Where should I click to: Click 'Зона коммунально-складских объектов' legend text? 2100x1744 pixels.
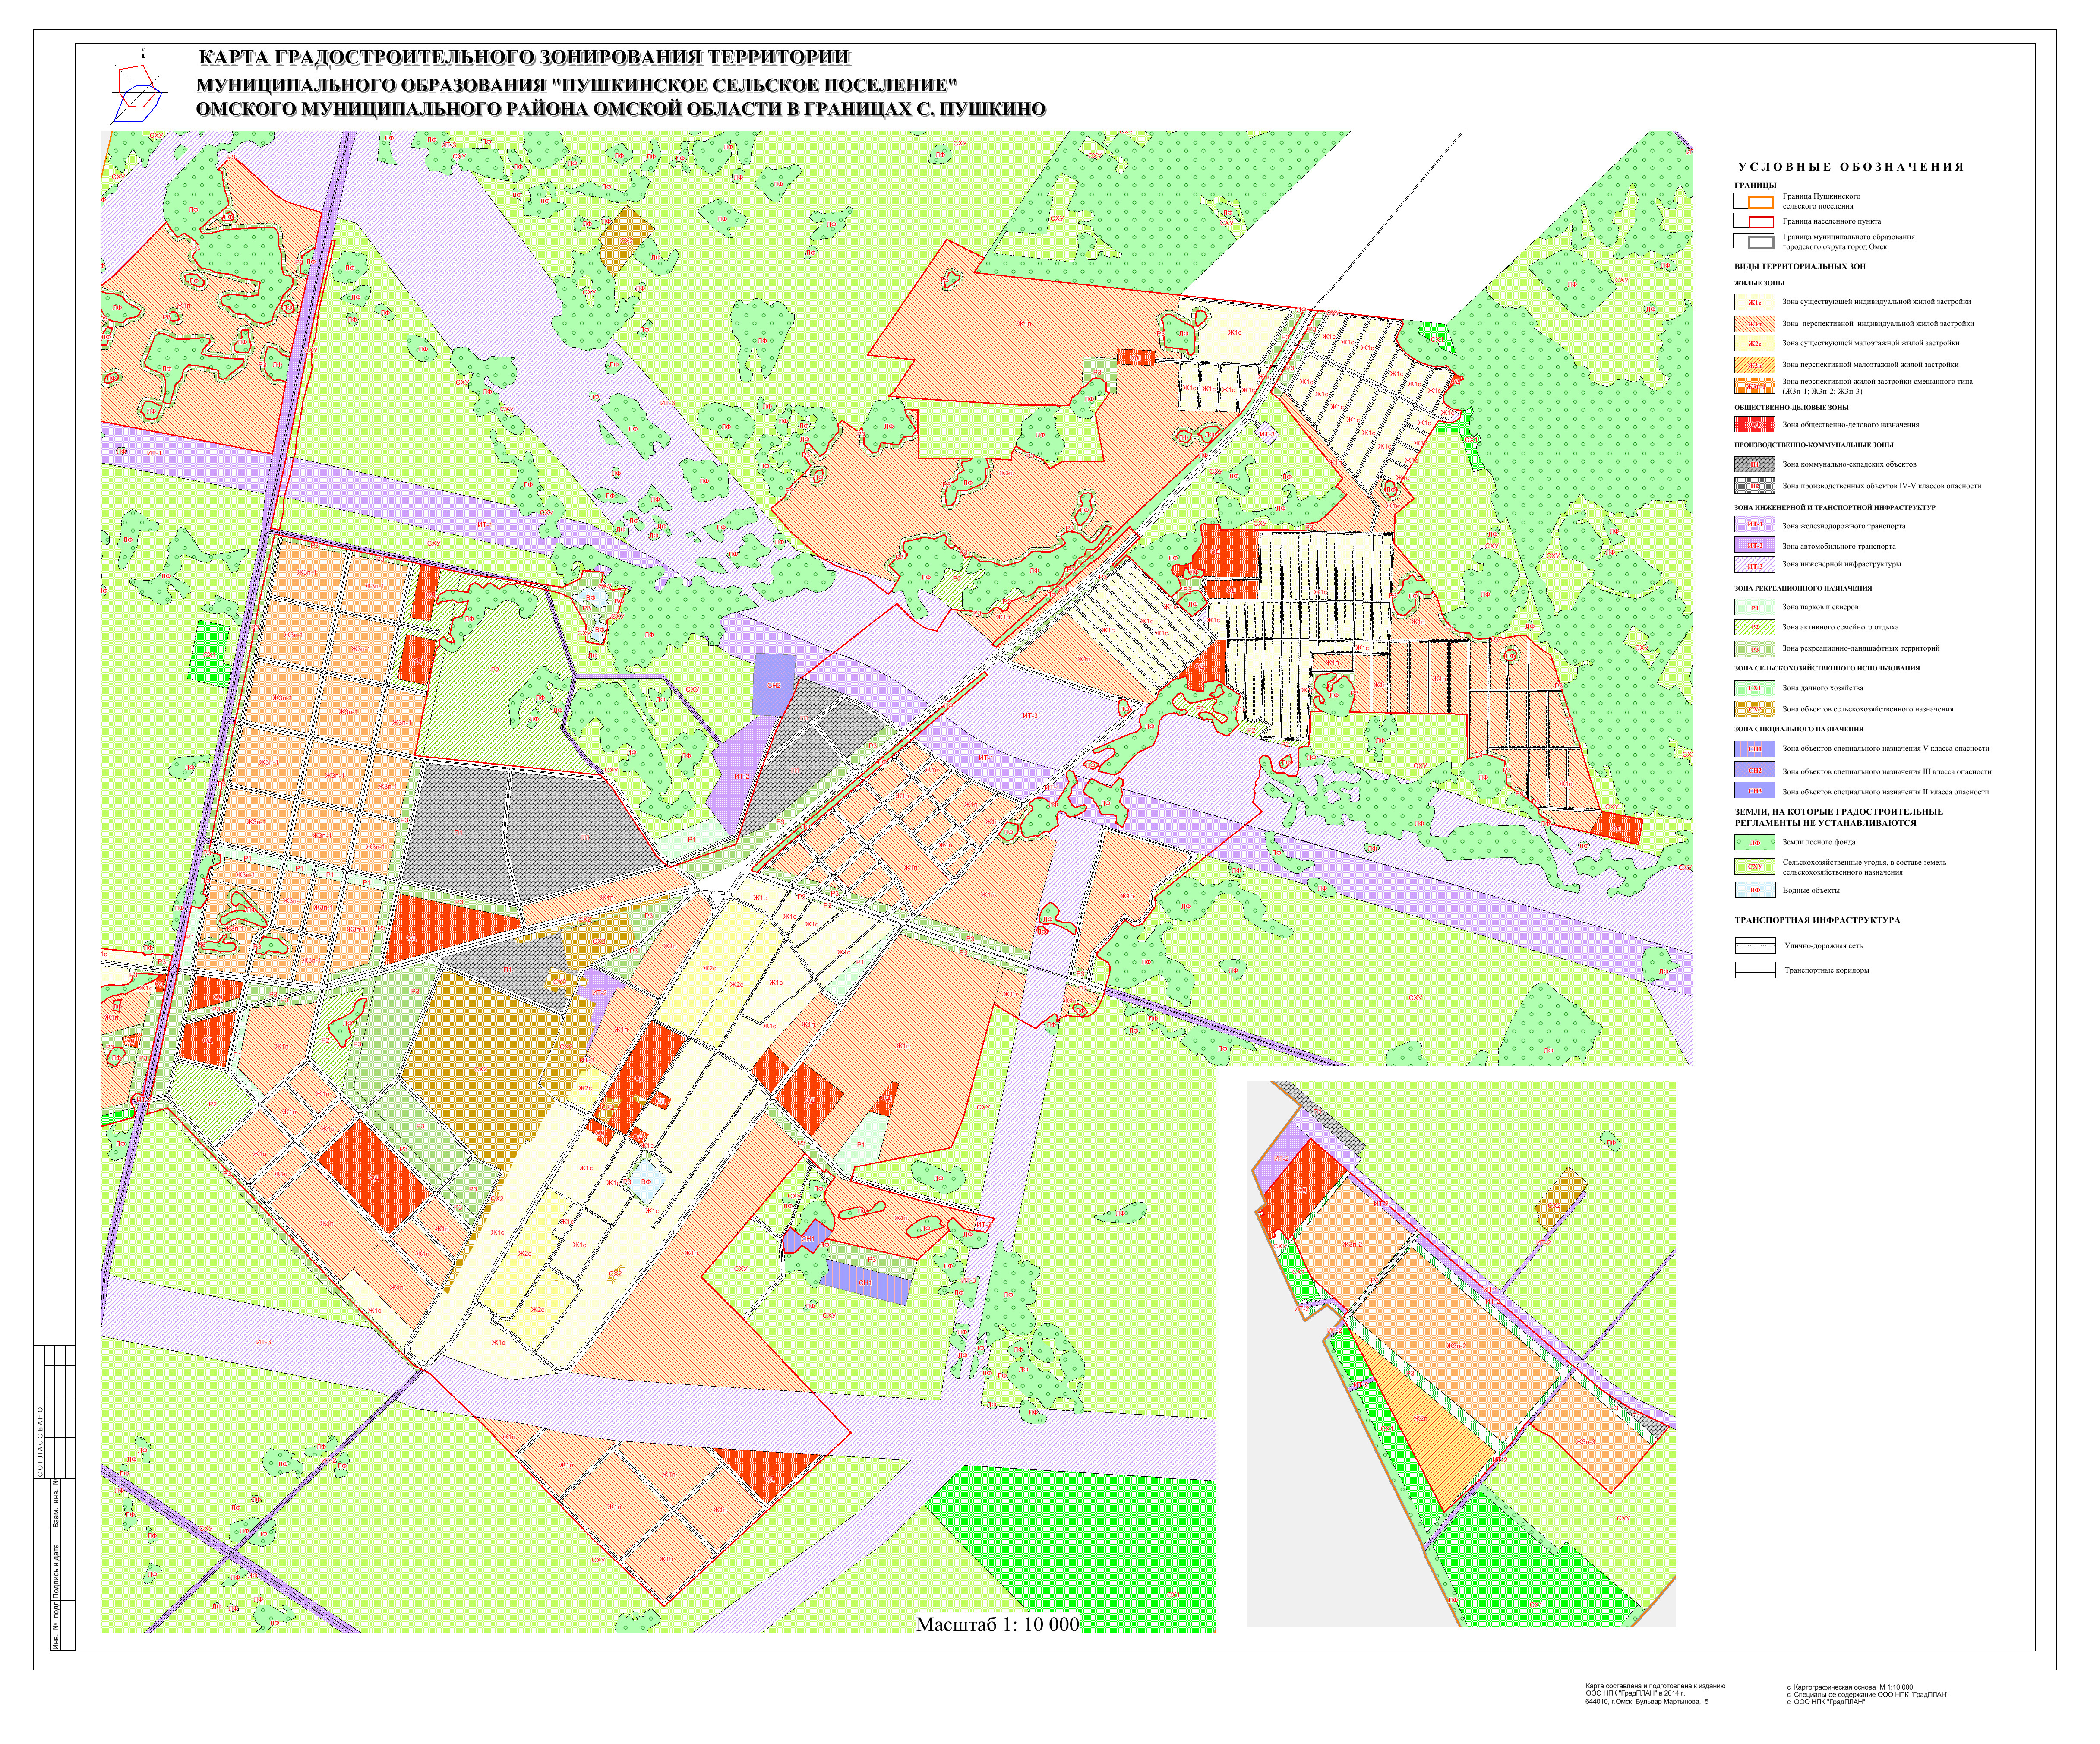pos(1849,464)
